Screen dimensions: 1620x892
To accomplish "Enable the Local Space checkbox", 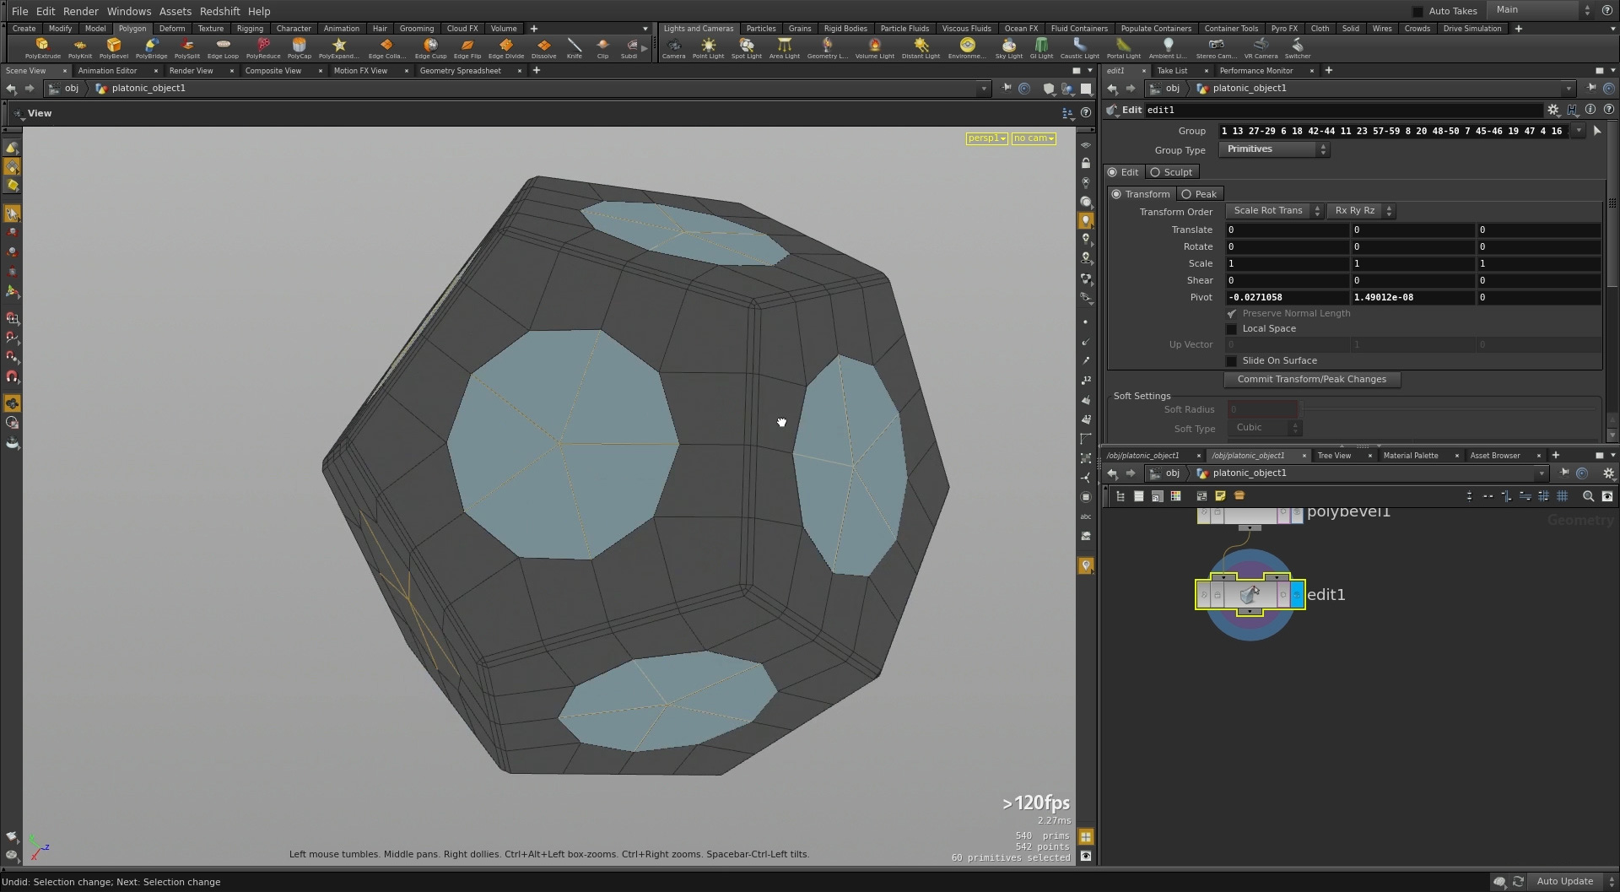I will click(x=1232, y=328).
